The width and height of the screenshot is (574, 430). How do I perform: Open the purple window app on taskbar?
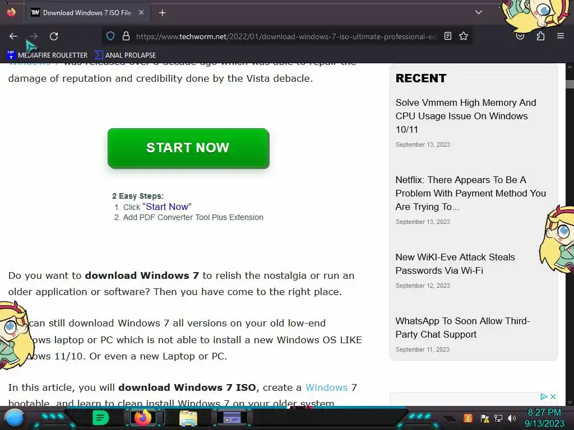coord(232,418)
